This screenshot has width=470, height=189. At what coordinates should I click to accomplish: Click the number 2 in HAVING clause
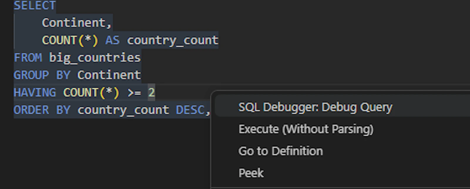click(x=151, y=92)
